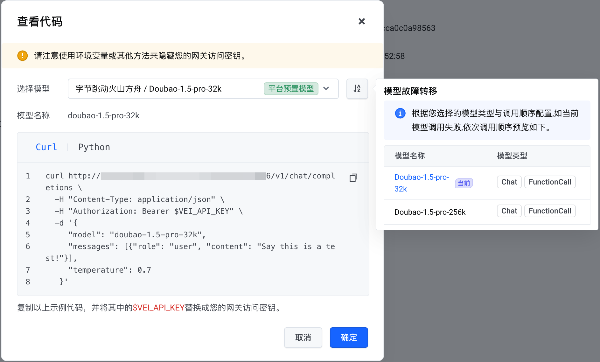The width and height of the screenshot is (600, 362).
Task: Open the Doubao-1.5-pro-32k model link
Action: point(422,183)
